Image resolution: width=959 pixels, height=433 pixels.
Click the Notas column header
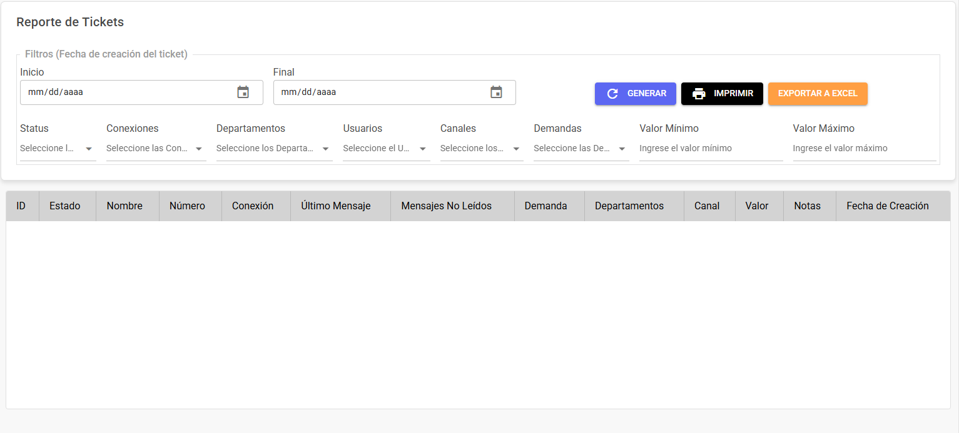tap(809, 206)
